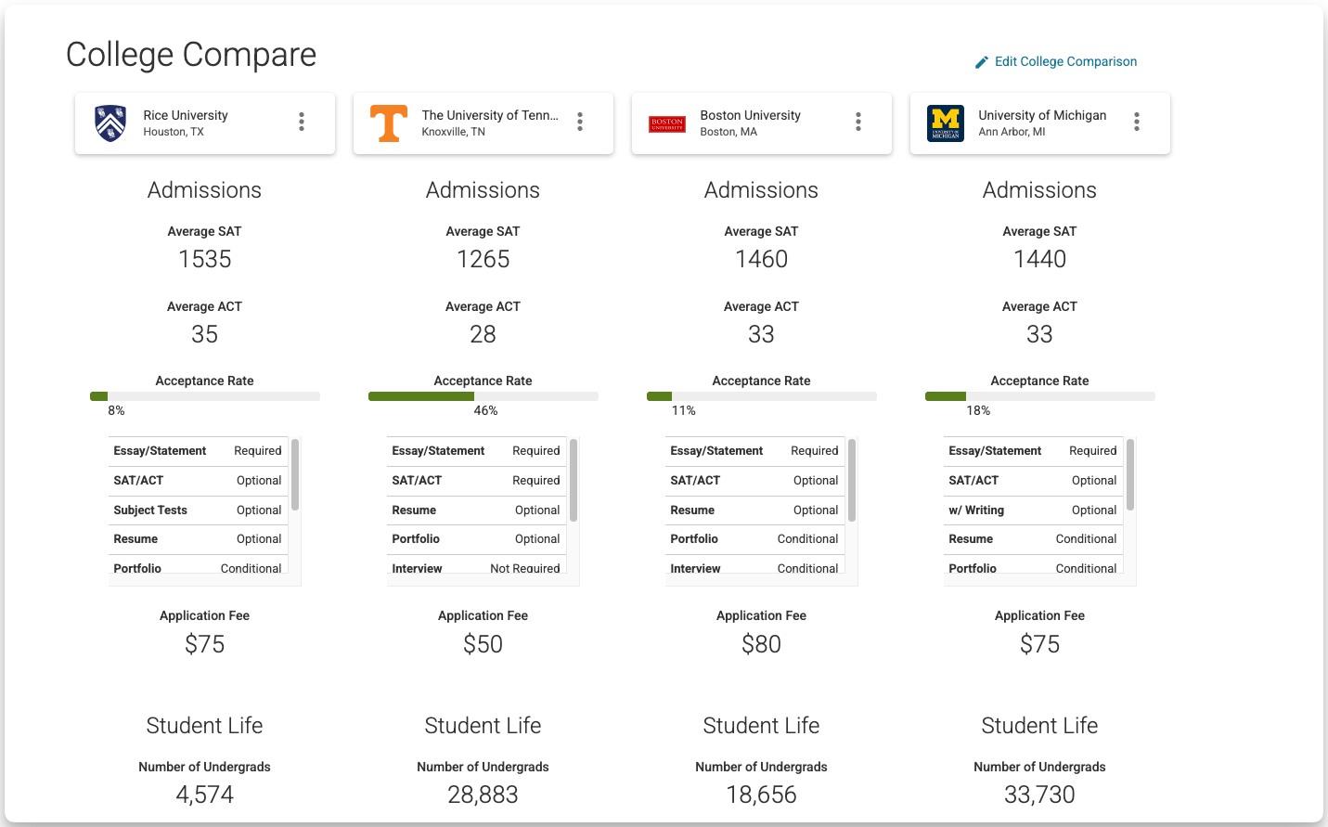Open Rice University's three-dot menu
Image resolution: width=1328 pixels, height=827 pixels.
coord(302,122)
